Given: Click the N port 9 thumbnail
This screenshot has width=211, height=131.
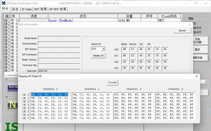Looking at the screenshot, I should tap(13, 104).
